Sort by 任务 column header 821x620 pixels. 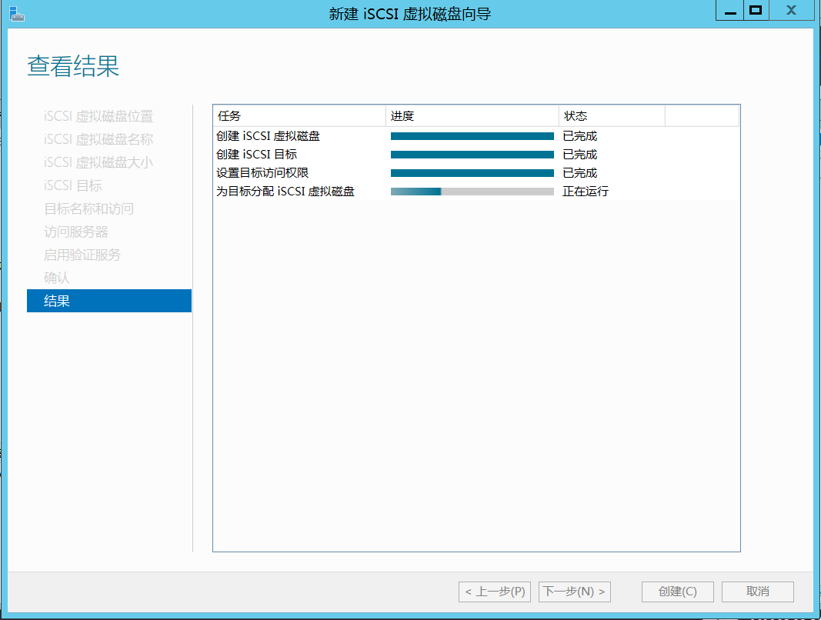299,115
